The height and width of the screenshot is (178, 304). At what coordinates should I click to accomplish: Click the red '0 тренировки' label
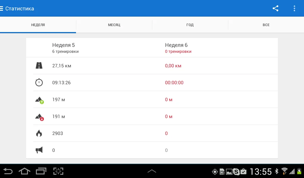click(178, 52)
